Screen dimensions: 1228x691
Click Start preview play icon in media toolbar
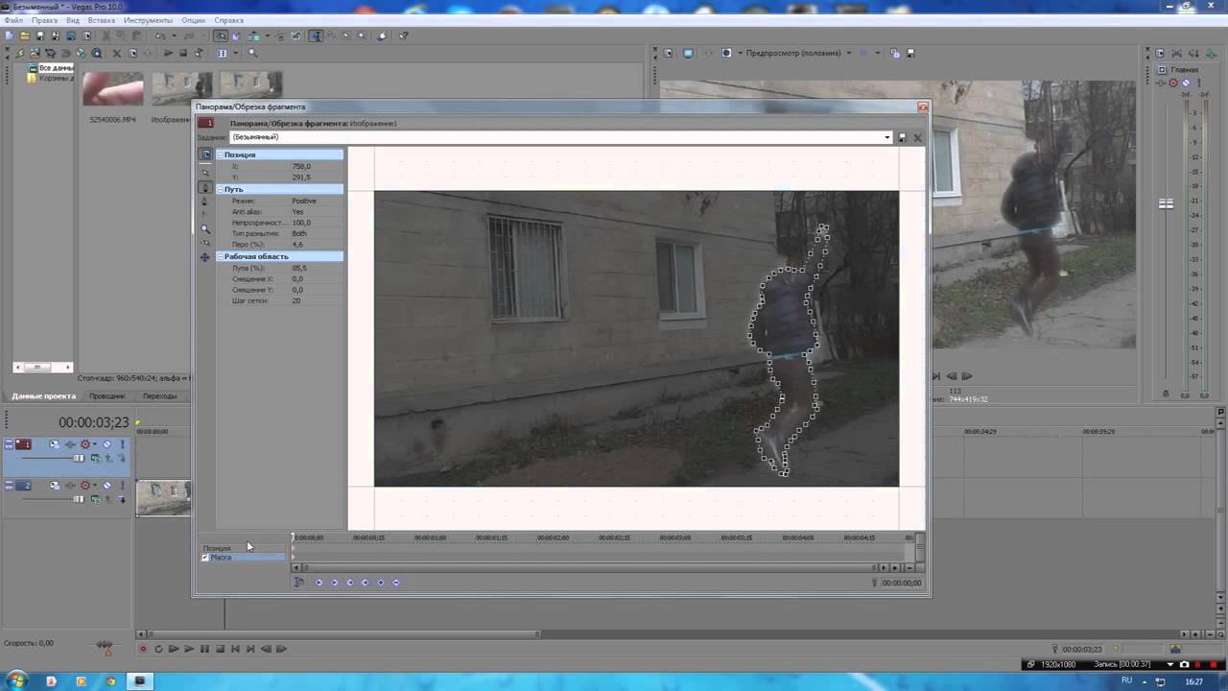[169, 53]
